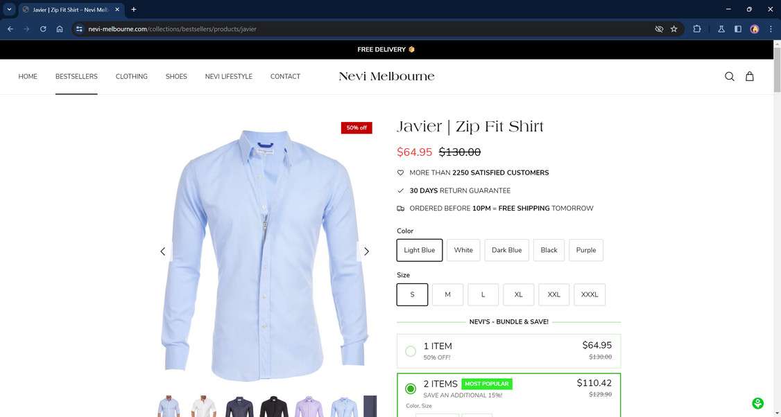Click the white shirt thumbnail
Image resolution: width=781 pixels, height=417 pixels.
pos(203,407)
